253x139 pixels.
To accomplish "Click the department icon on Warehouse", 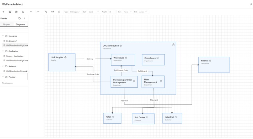I will (126, 58).
